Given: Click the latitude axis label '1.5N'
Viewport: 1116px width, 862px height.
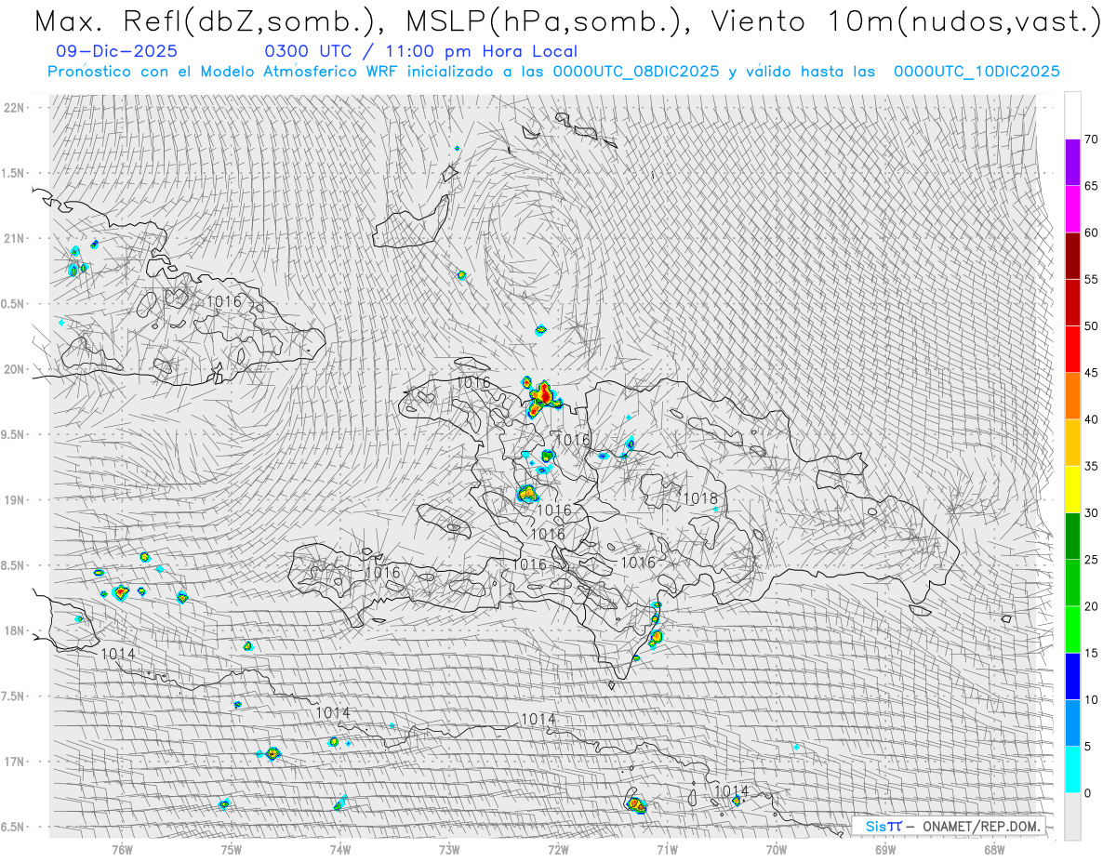Looking at the screenshot, I should click(x=14, y=173).
